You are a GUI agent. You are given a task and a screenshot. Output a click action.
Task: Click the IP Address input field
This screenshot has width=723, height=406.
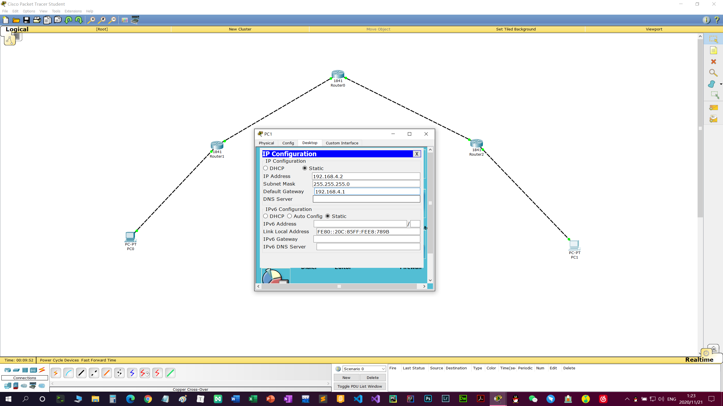tap(367, 176)
